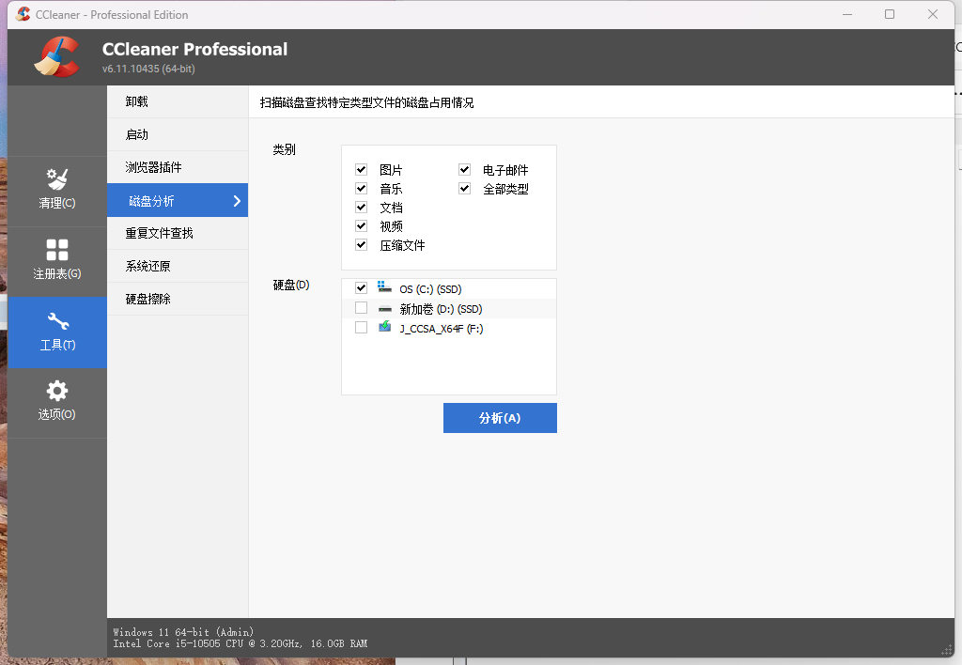Uncheck the 全部类型 checkbox

(464, 189)
